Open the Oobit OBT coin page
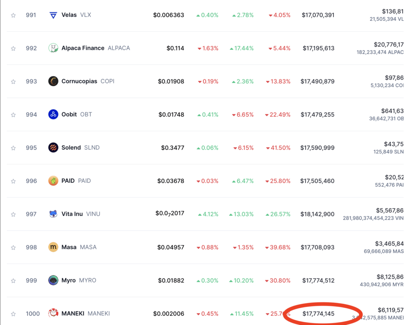 point(77,115)
